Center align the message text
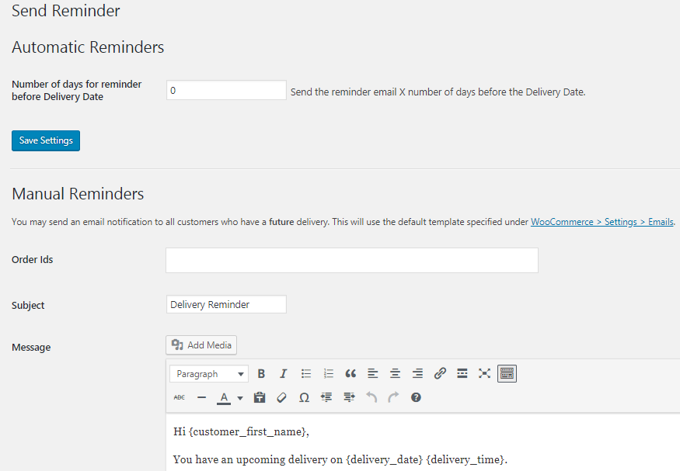680x471 pixels. coord(395,373)
